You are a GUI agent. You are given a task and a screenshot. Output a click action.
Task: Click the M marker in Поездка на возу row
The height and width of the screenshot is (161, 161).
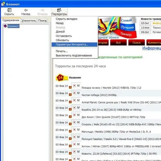click(78, 86)
